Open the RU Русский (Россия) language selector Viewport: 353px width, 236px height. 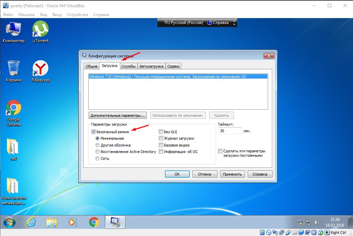(184, 23)
